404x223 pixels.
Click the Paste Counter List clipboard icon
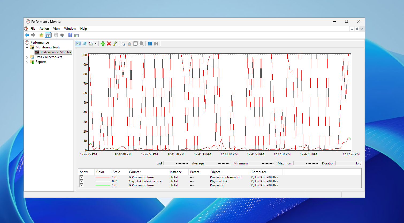[x=129, y=44]
